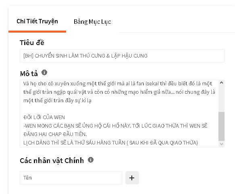The height and width of the screenshot is (194, 235).
Task: Click the scrollbar track above the thumb
Action: (221, 98)
